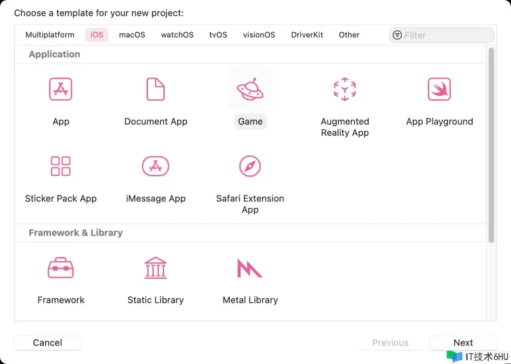Screen dimensions: 511x364
Task: Select the App Playground swift icon
Action: pos(439,89)
